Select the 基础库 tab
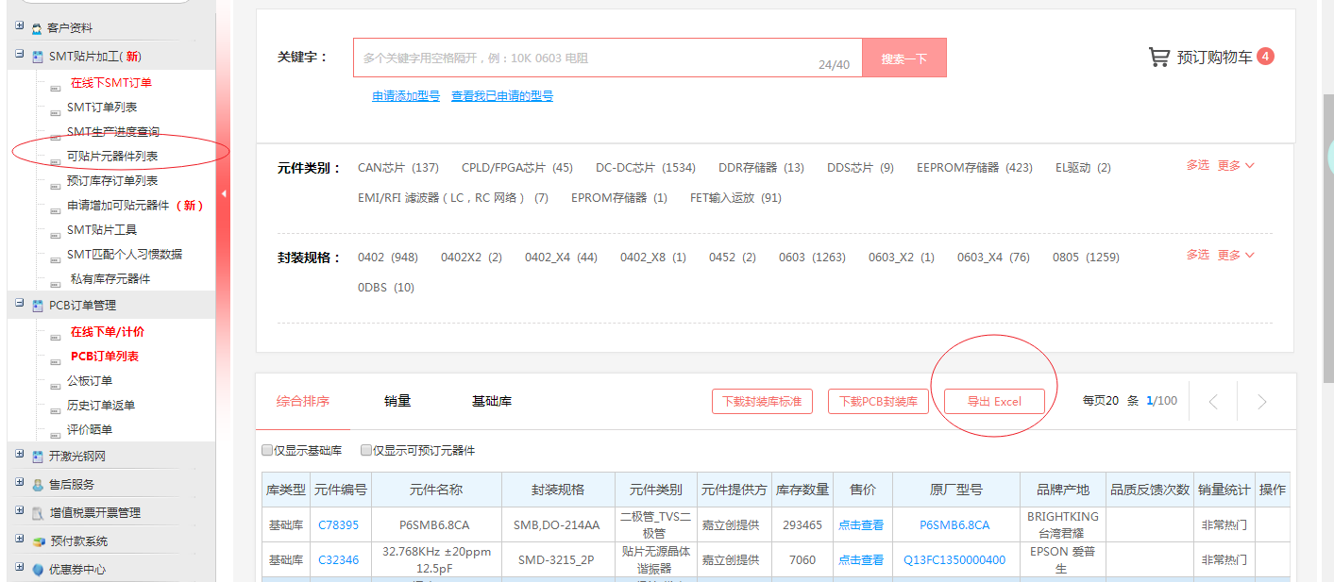The width and height of the screenshot is (1334, 582). [x=491, y=401]
